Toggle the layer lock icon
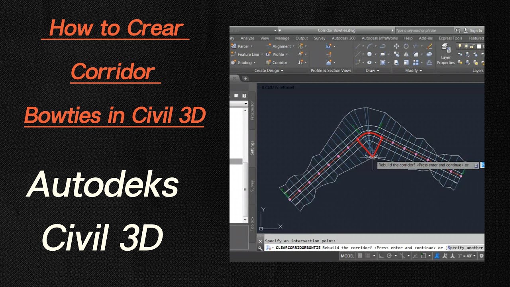The height and width of the screenshot is (287, 510). 472,46
